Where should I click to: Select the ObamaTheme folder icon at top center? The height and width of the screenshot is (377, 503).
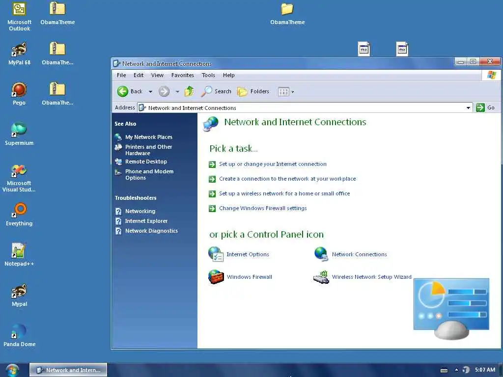point(287,14)
